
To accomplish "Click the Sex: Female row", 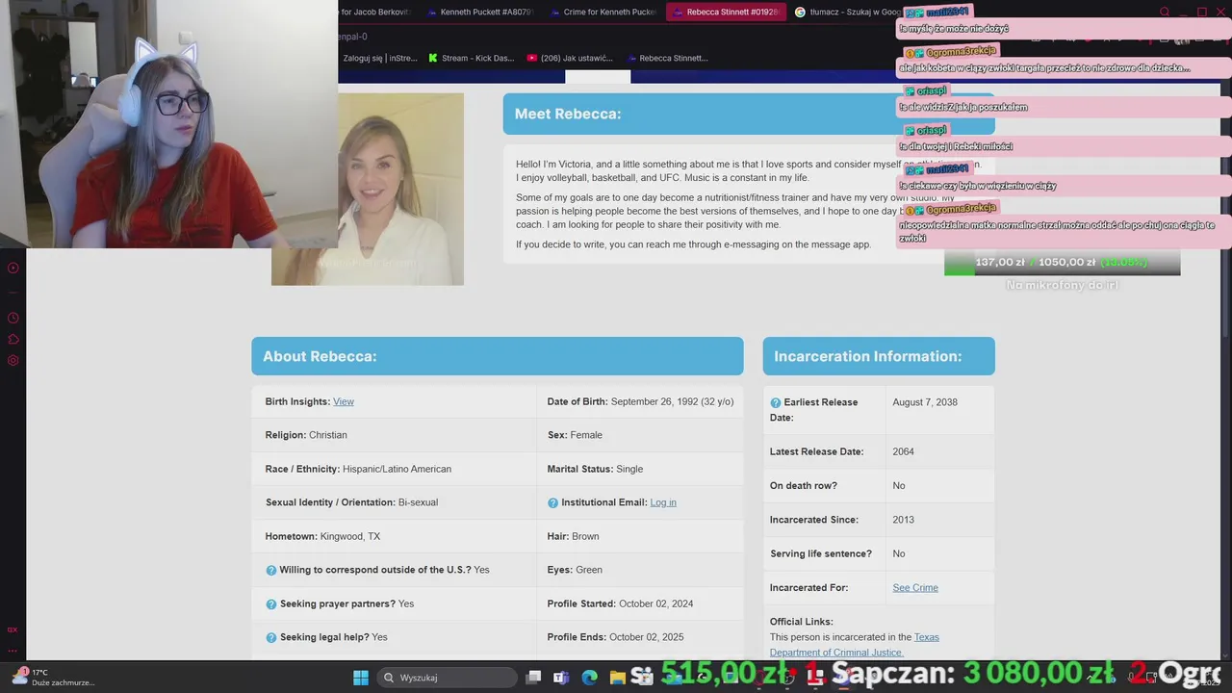I will tap(640, 435).
